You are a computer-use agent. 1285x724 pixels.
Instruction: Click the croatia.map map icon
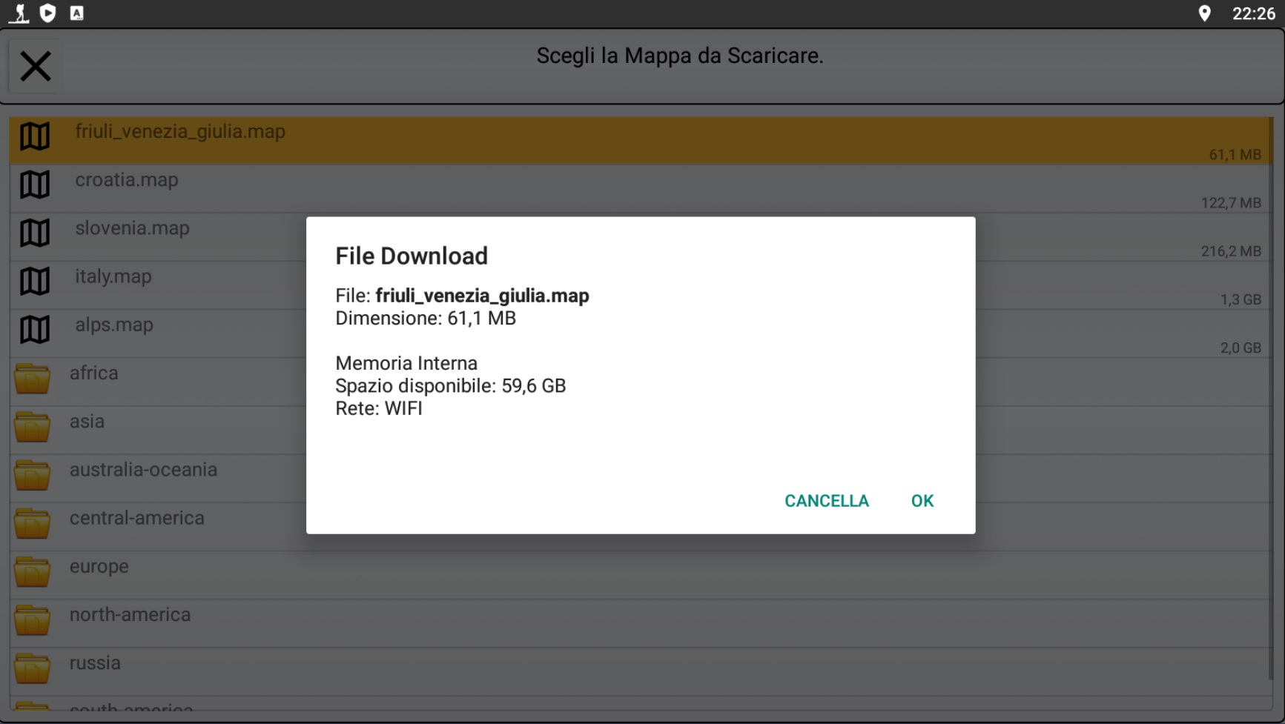pos(34,185)
